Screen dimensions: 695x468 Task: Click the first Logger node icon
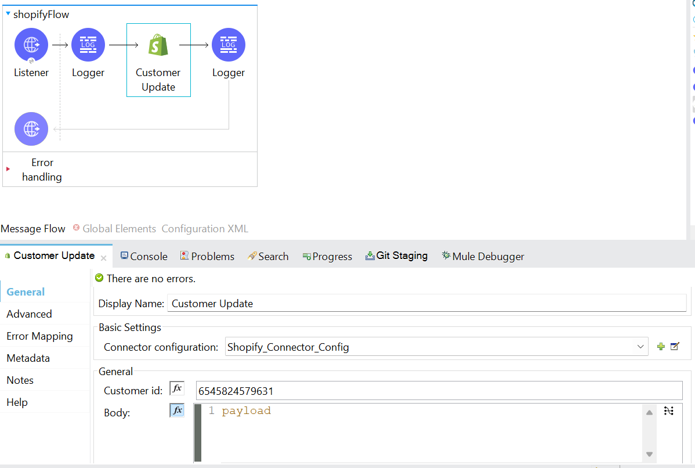[88, 45]
